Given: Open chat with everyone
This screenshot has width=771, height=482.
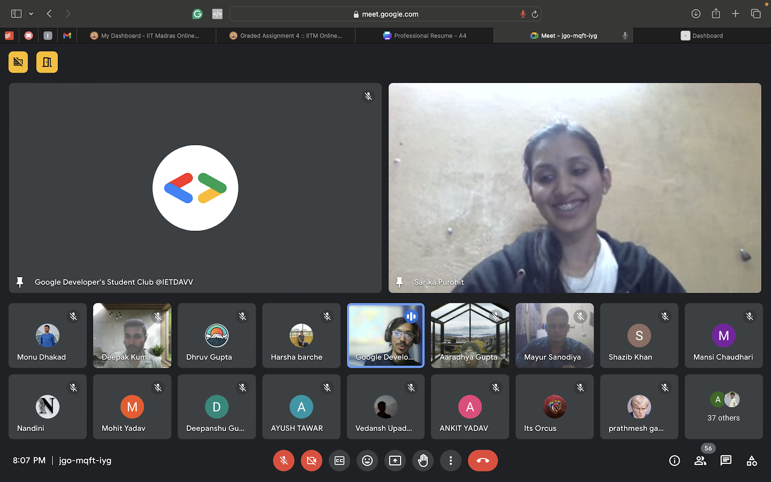Looking at the screenshot, I should 726,461.
